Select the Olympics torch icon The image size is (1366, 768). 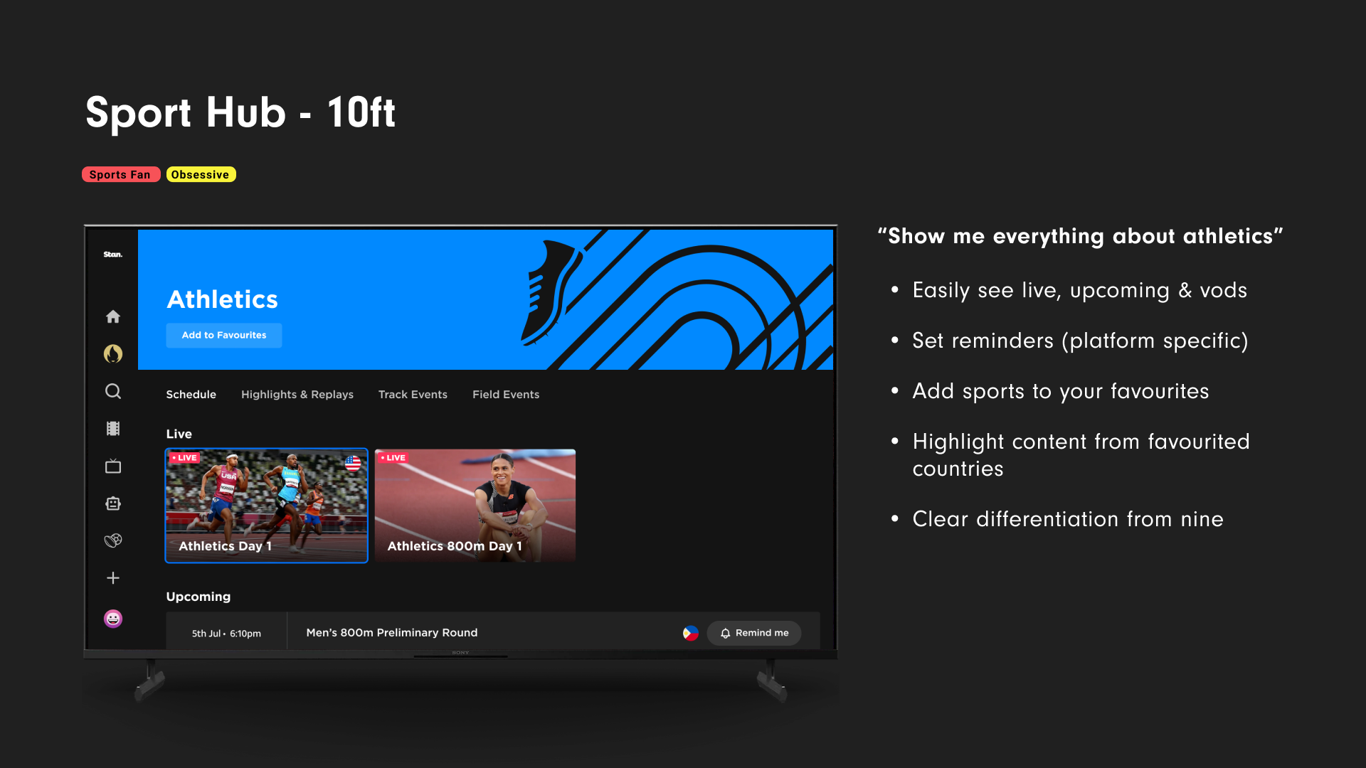112,353
